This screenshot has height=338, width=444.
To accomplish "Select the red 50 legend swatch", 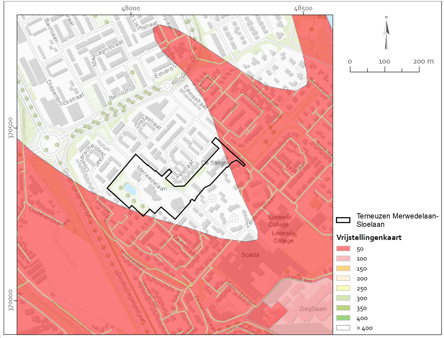I will (343, 249).
